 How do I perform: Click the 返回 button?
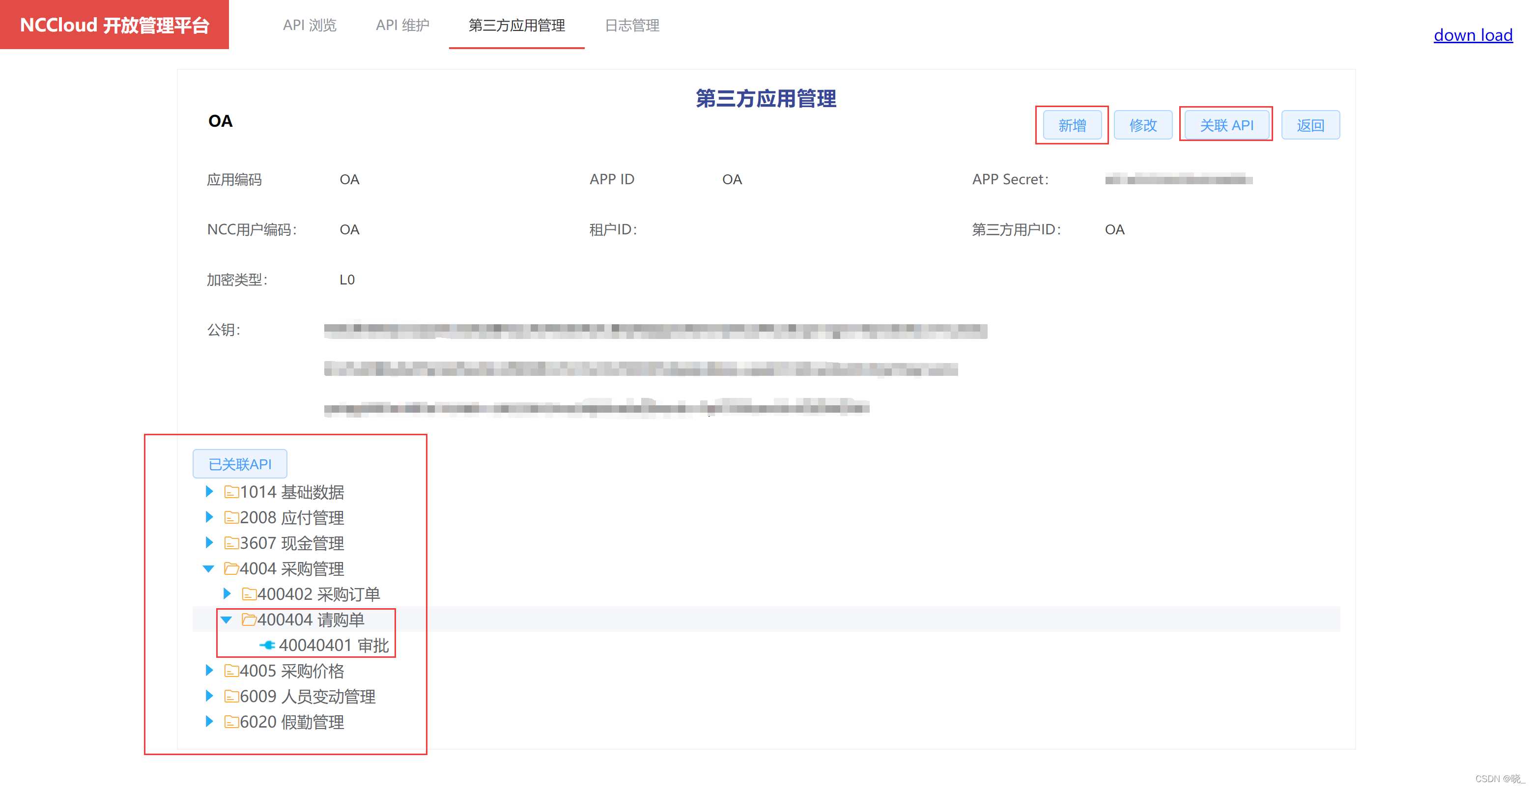point(1311,125)
